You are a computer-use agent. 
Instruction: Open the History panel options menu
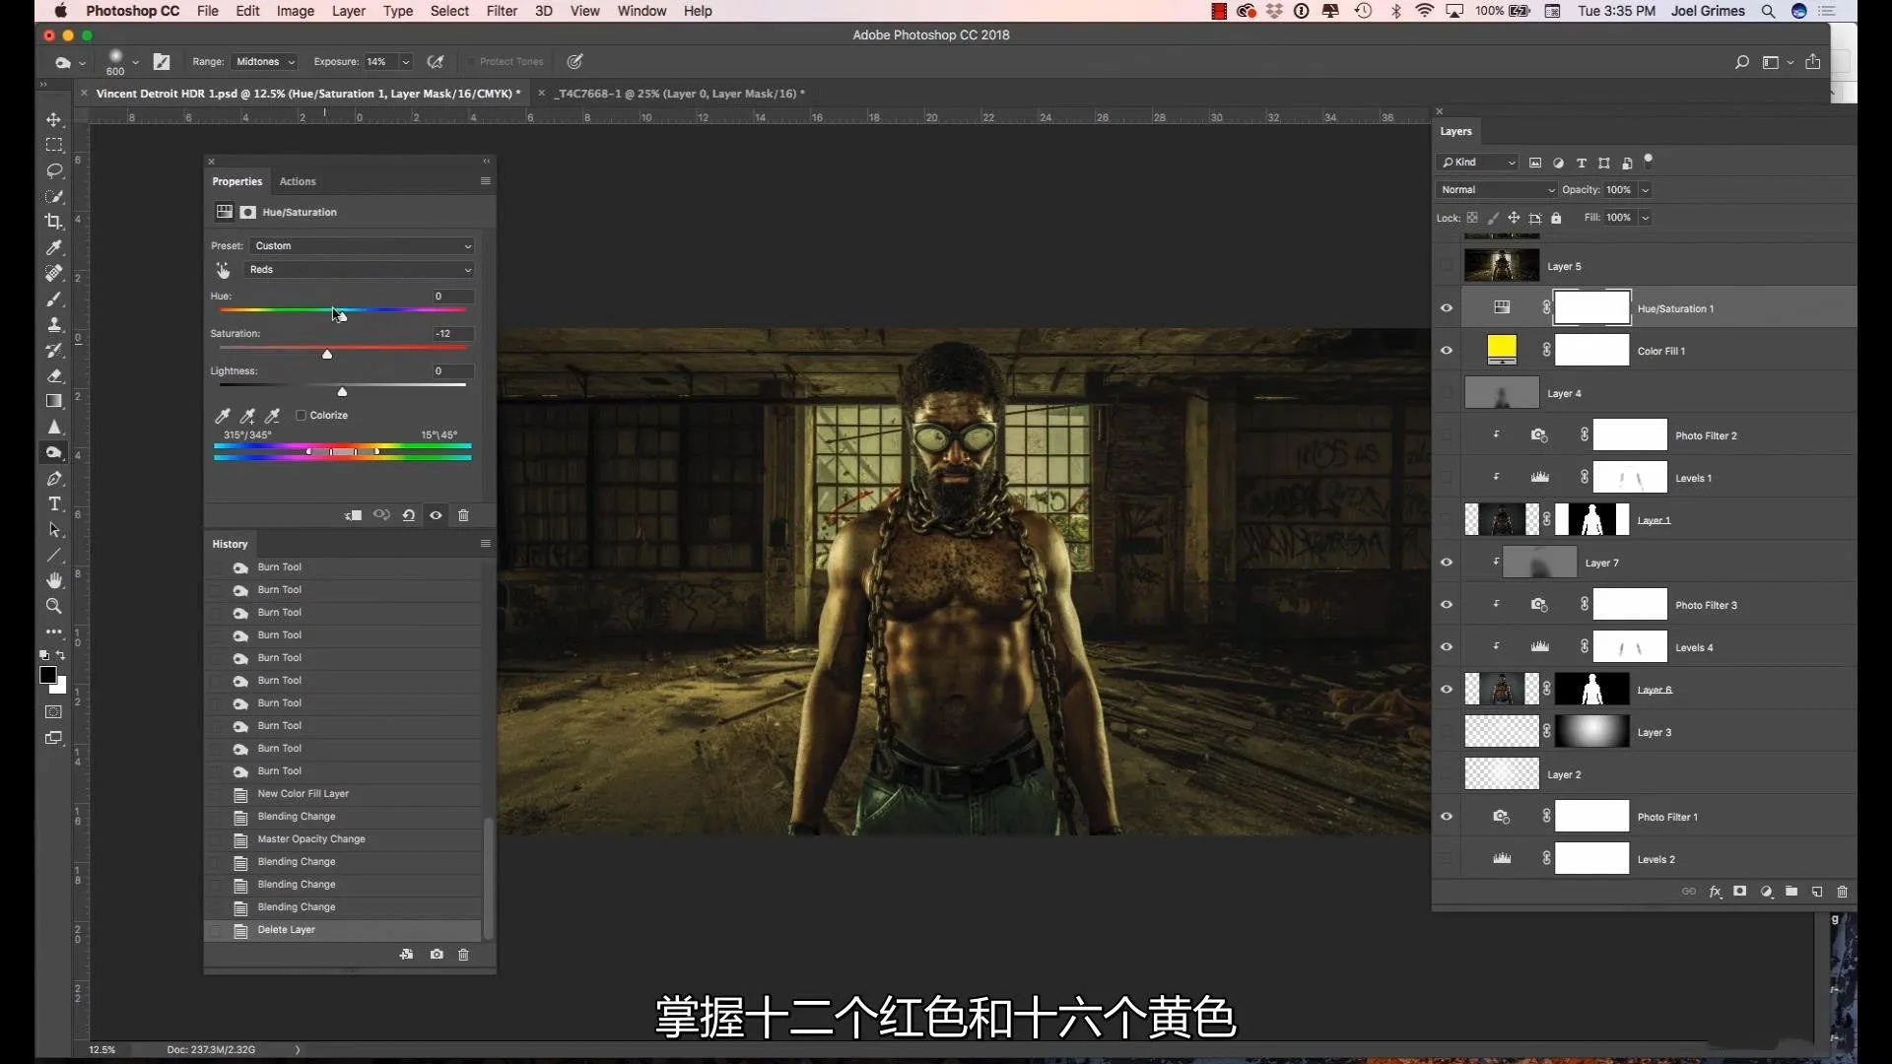[485, 544]
